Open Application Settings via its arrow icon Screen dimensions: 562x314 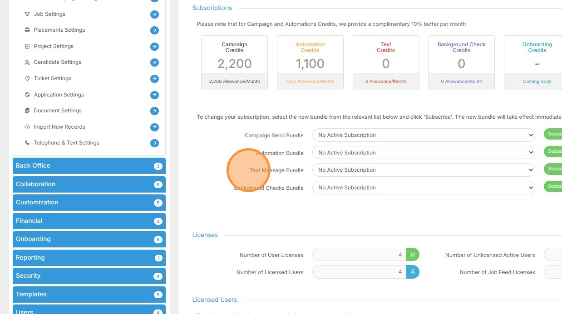point(155,95)
